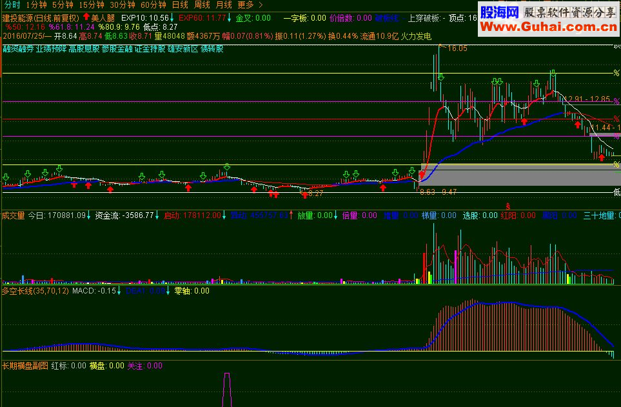Click the 今日: 170881.09 volume value
621x407 pixels.
click(57, 215)
